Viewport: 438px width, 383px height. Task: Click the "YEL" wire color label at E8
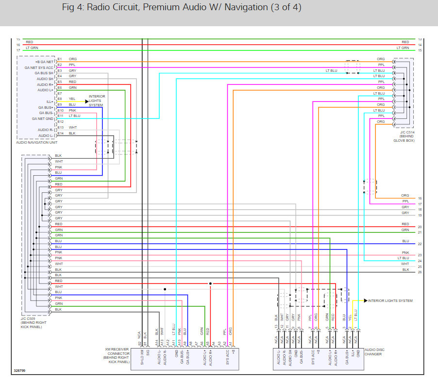click(72, 99)
